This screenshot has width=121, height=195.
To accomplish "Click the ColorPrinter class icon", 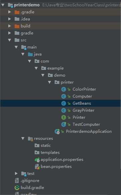I will [64, 89].
